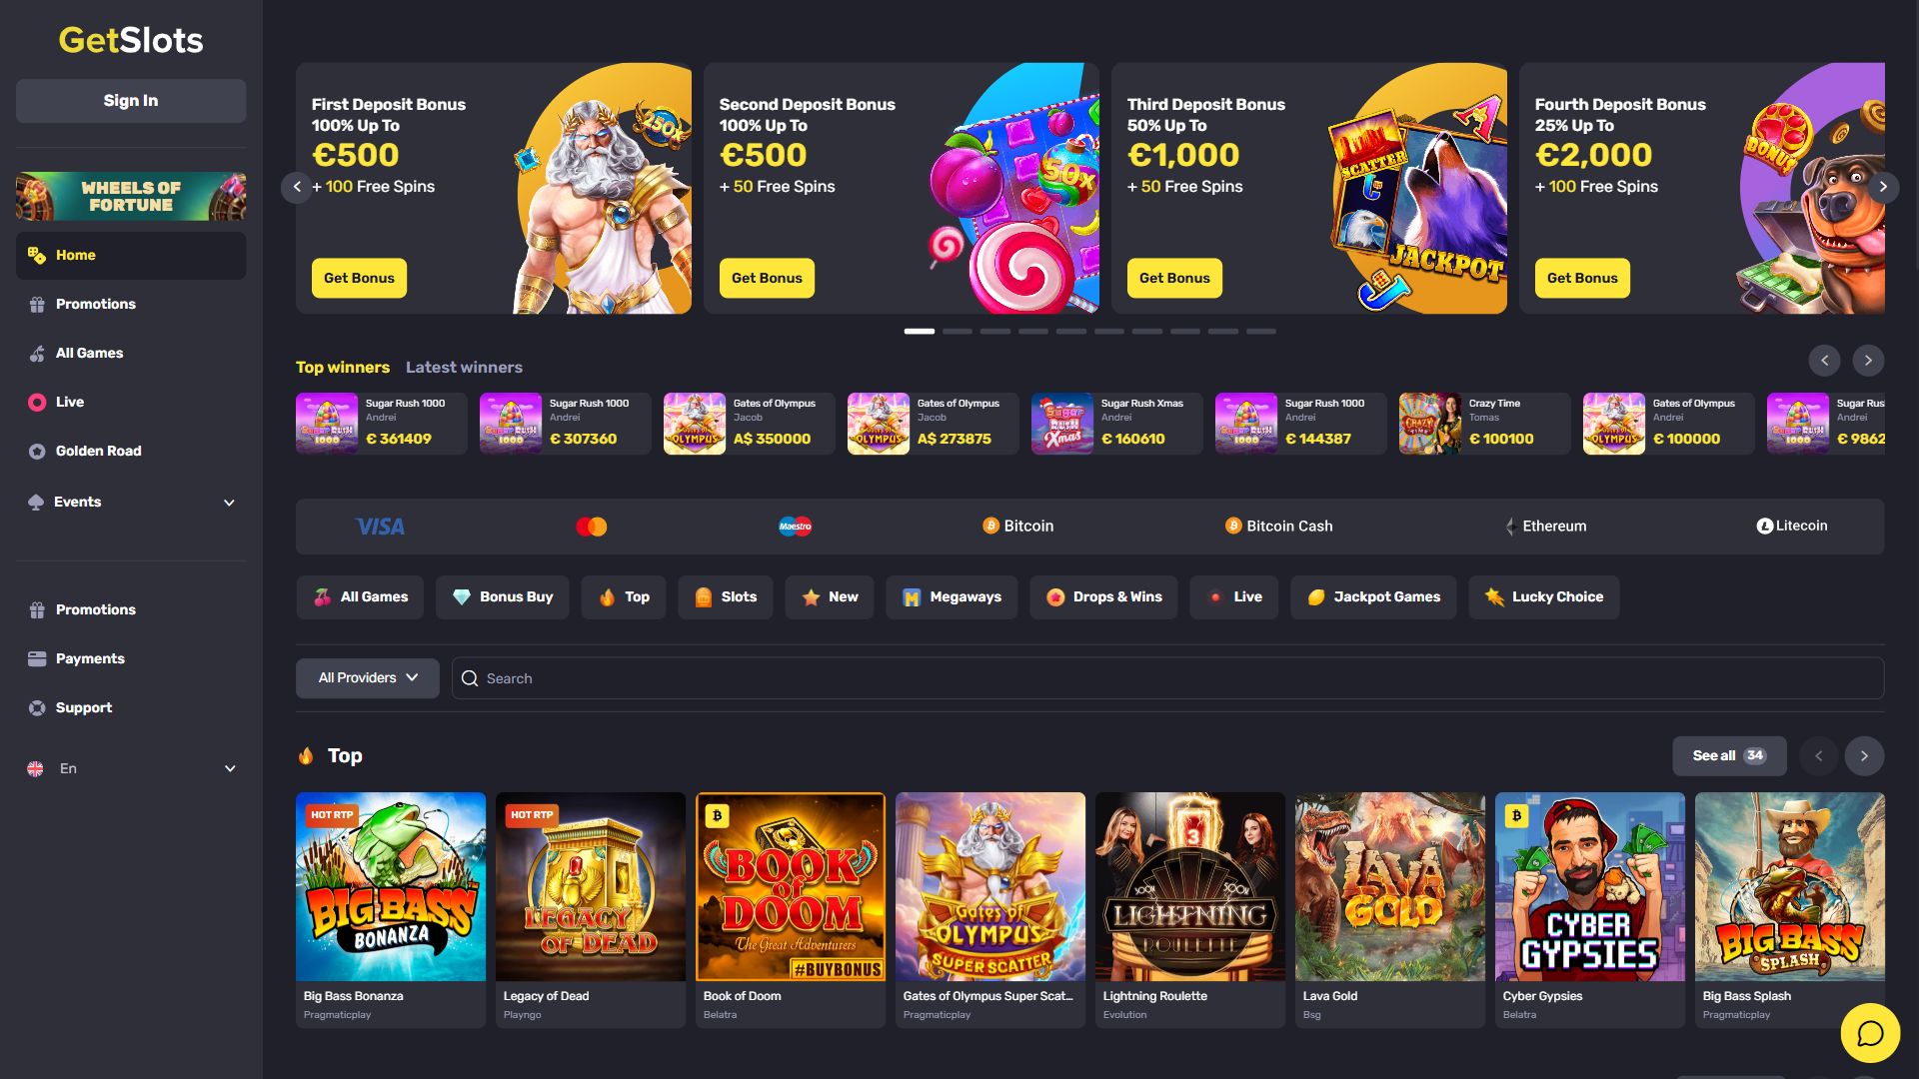Click the UK flag language icon

[35, 769]
